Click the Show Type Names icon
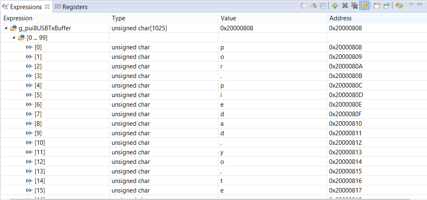Viewport: 427px width, 200px height. click(x=303, y=6)
